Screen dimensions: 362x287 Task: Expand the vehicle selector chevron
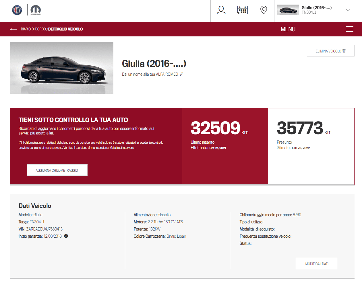click(x=348, y=10)
